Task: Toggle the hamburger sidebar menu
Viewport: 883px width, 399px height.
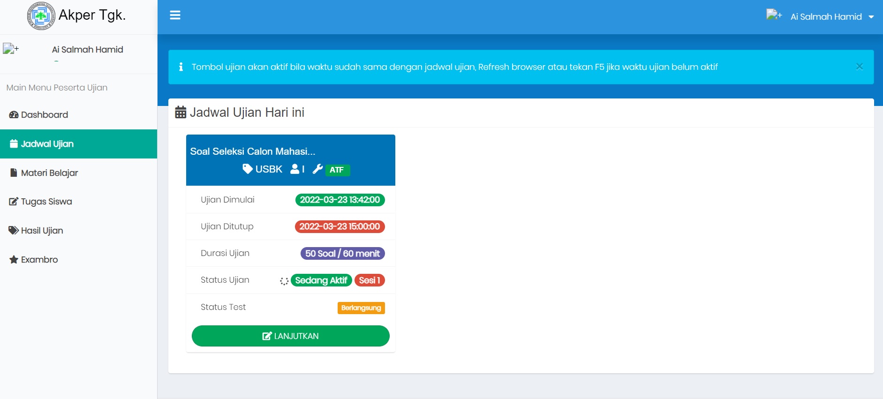Action: tap(175, 15)
